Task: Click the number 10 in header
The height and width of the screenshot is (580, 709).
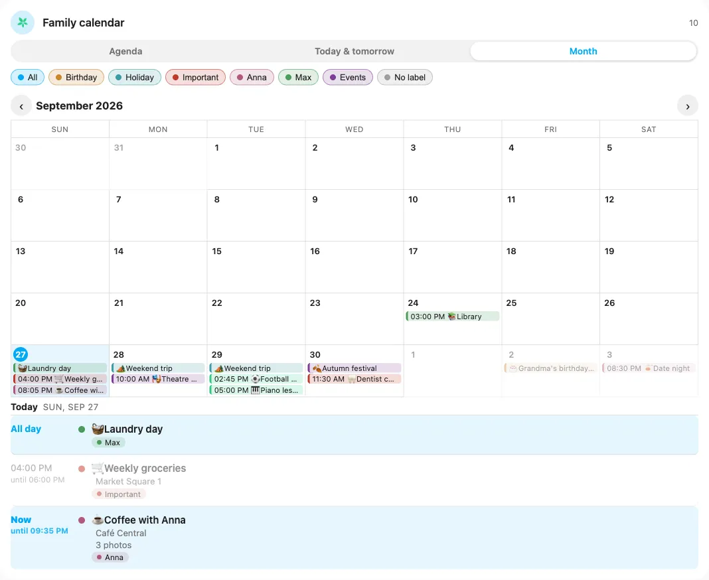Action: (x=693, y=23)
